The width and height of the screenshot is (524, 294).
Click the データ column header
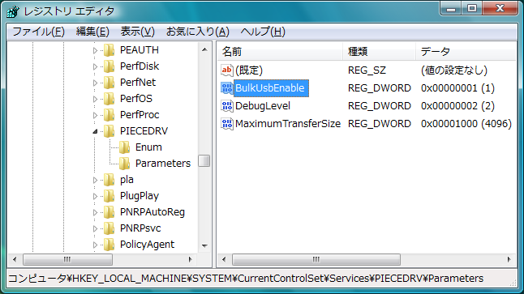click(466, 51)
